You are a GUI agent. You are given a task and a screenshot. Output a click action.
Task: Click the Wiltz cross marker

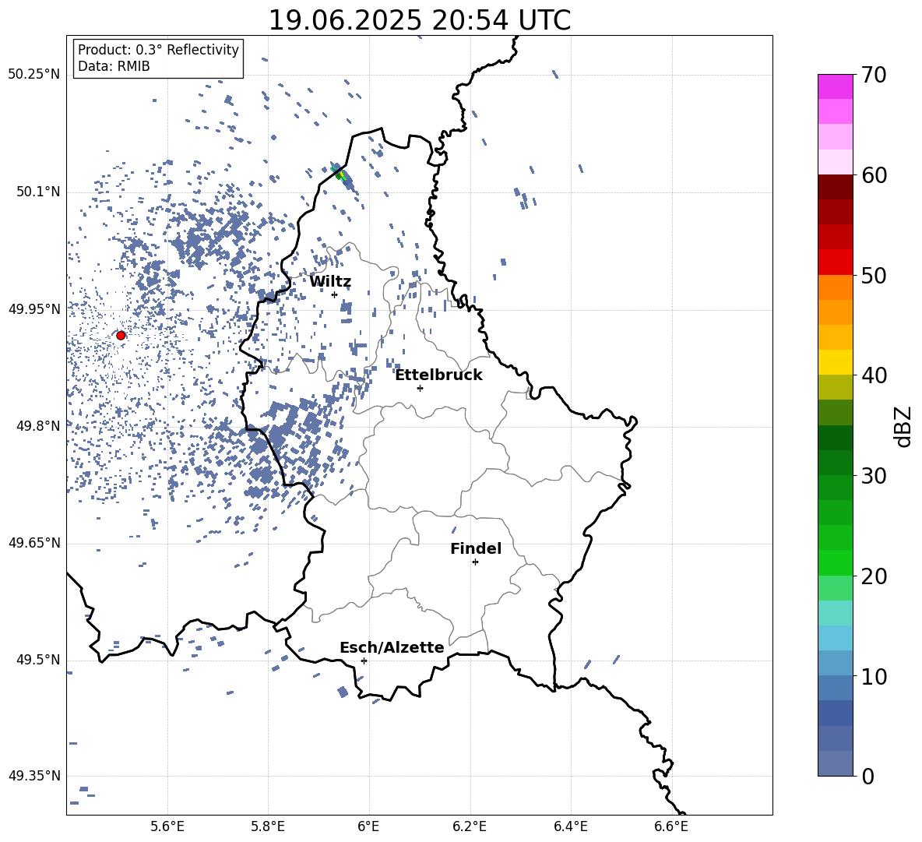(x=335, y=295)
